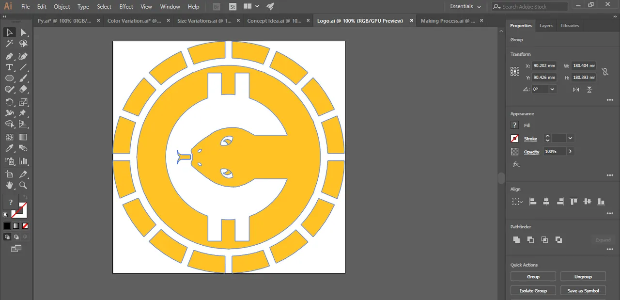Toggle constrain width and height proportions
The width and height of the screenshot is (620, 300).
tap(604, 72)
